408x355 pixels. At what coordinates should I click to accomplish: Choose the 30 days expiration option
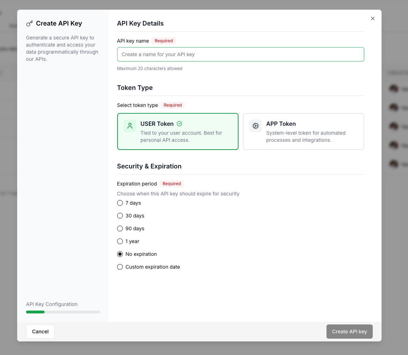[120, 216]
